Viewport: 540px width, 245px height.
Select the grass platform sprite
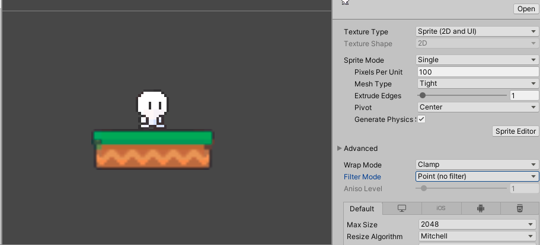click(152, 150)
